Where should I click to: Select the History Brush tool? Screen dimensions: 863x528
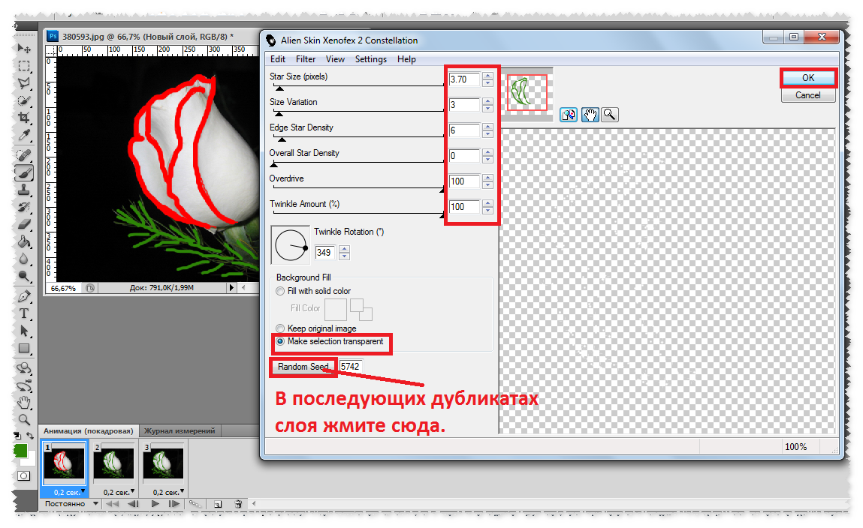click(24, 207)
